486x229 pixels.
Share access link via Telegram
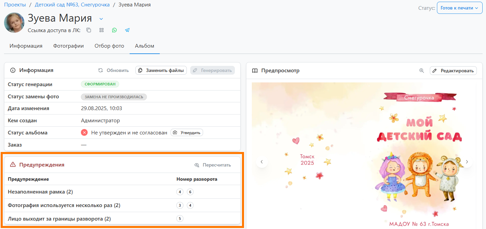[x=127, y=30]
